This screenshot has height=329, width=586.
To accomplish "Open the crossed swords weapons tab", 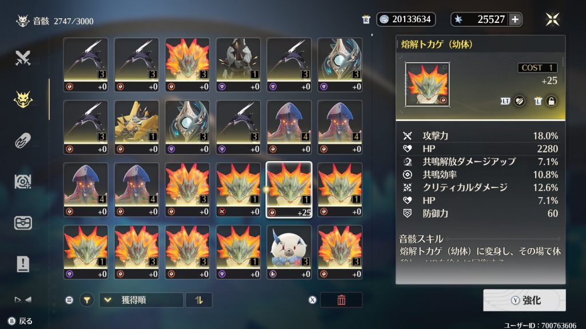I will tap(23, 58).
